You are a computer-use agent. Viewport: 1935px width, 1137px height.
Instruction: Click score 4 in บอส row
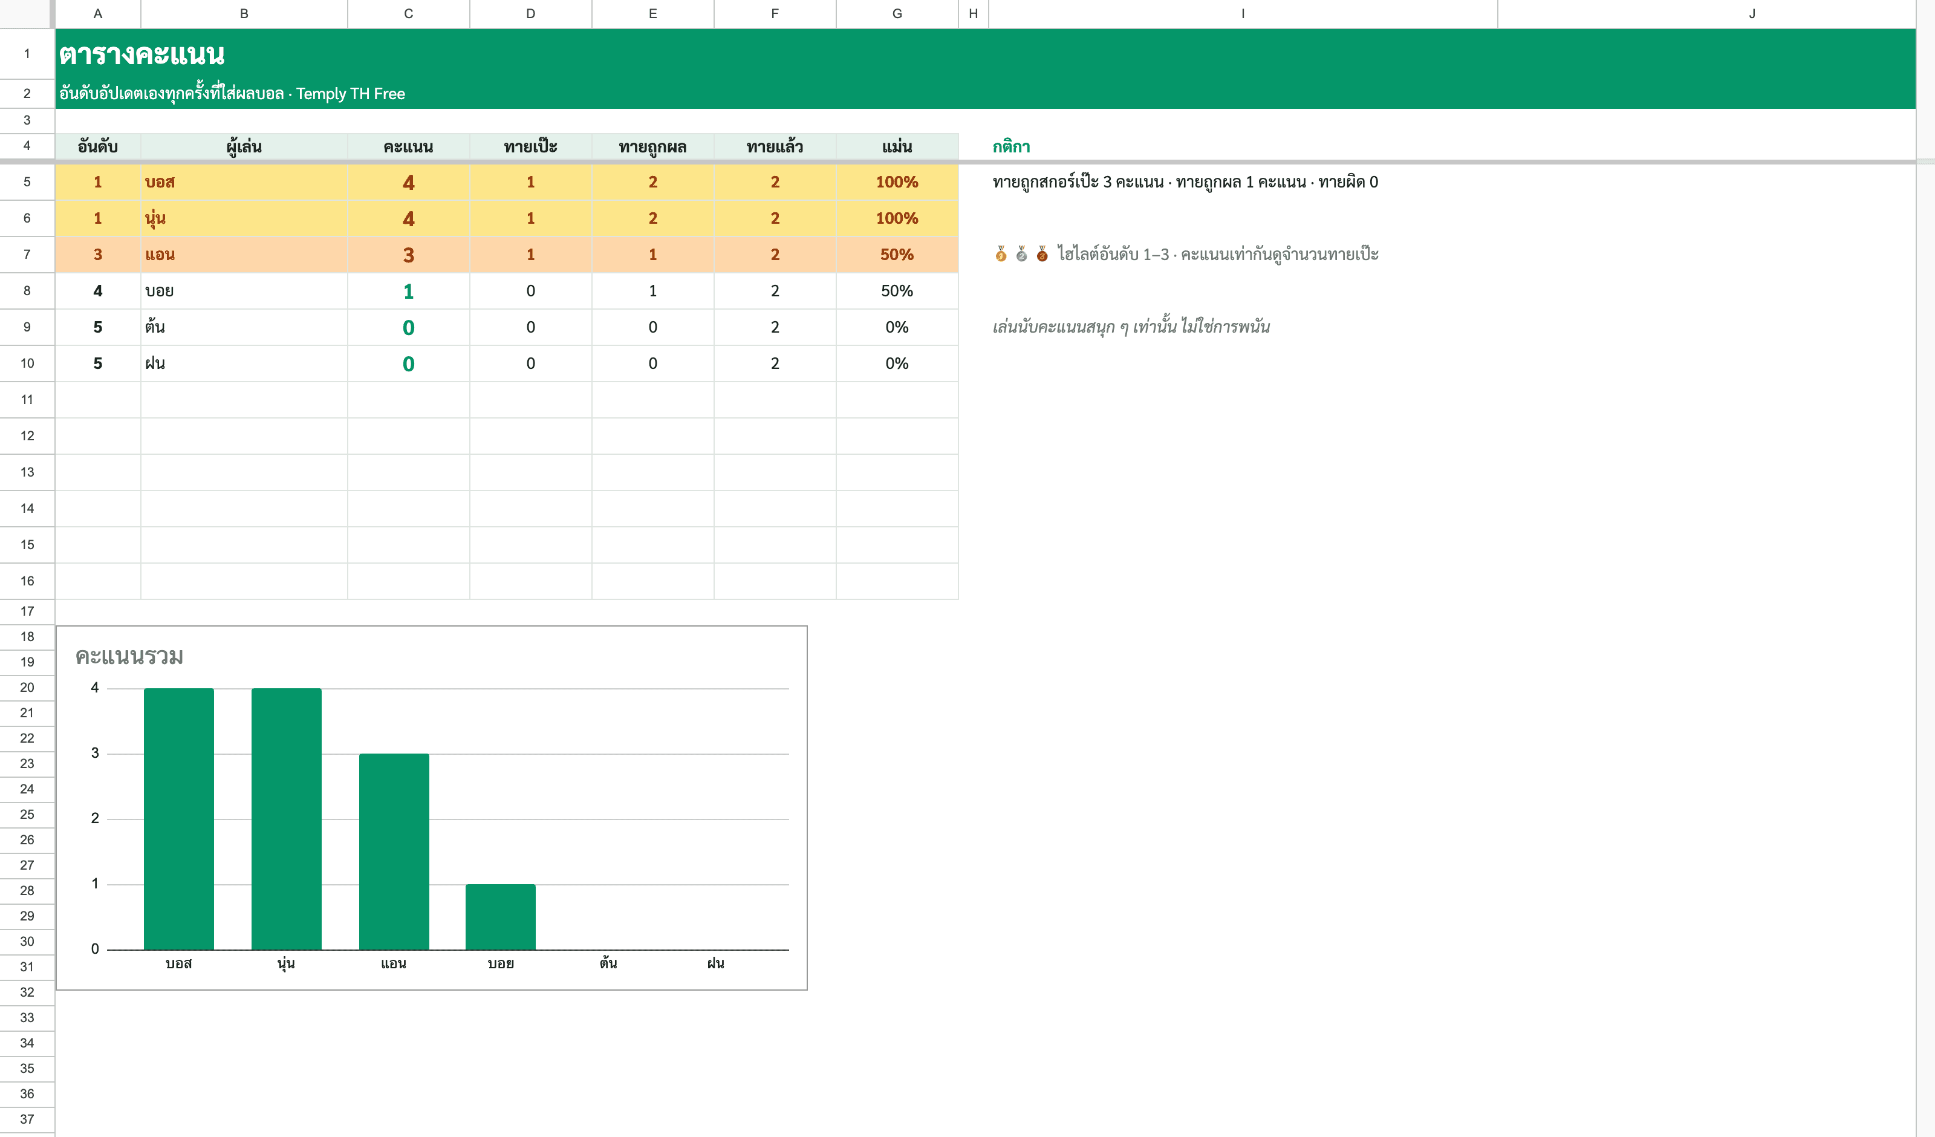pos(409,182)
